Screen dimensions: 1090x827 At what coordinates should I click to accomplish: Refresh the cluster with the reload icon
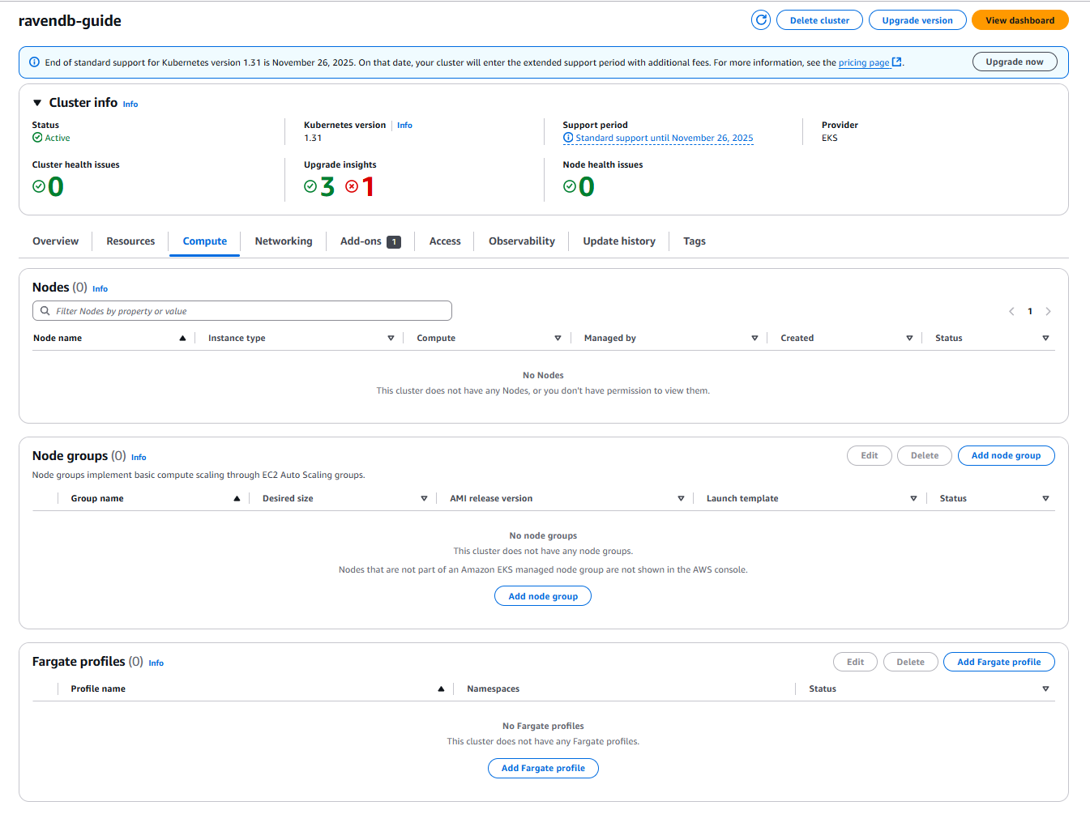point(761,20)
